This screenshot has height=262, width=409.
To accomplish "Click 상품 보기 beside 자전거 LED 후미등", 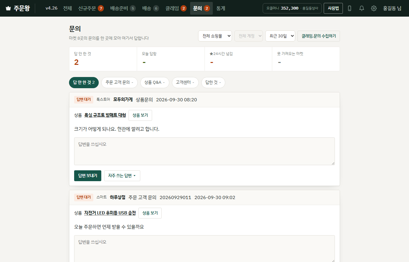I will coord(150,213).
